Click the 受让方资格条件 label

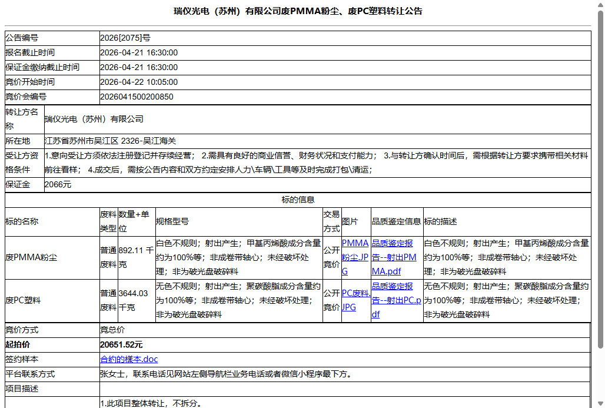point(22,162)
